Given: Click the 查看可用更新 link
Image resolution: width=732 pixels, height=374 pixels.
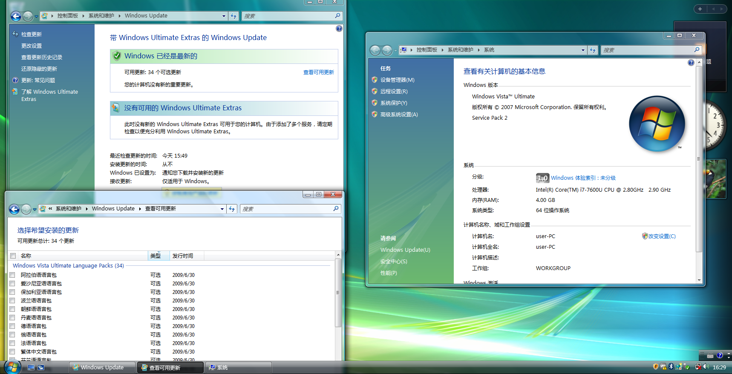Looking at the screenshot, I should [x=318, y=72].
